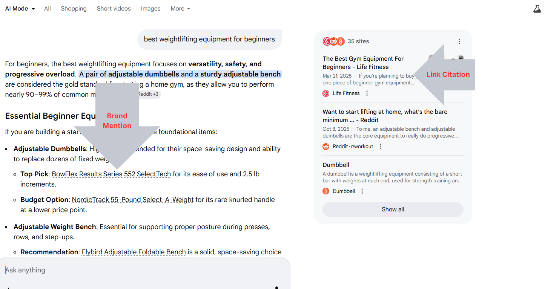Expand the AI Mode dropdown
The width and height of the screenshot is (545, 289).
click(20, 9)
